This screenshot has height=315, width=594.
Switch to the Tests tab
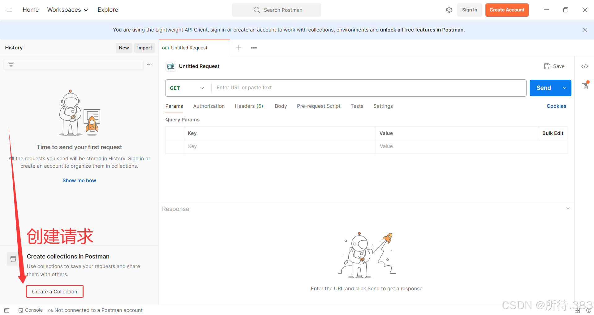coord(357,106)
